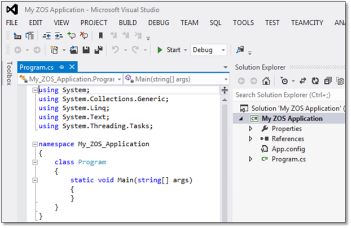Go to Solution Explorer Home icon

click(x=266, y=81)
